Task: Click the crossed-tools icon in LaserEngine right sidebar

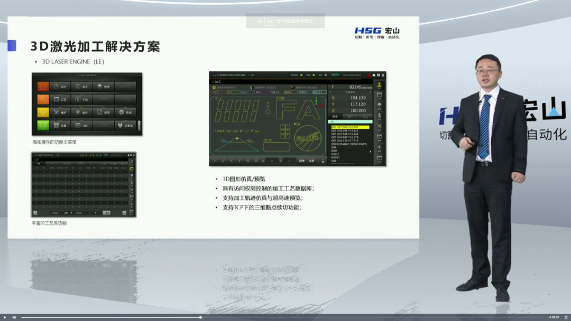Action: click(x=379, y=127)
